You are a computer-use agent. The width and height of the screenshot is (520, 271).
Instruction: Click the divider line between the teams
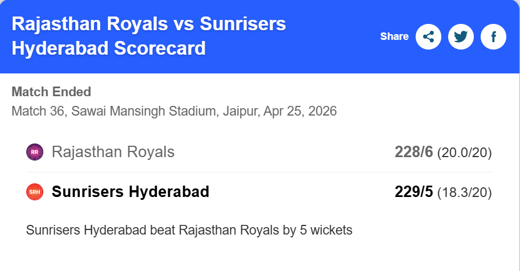coord(259,172)
